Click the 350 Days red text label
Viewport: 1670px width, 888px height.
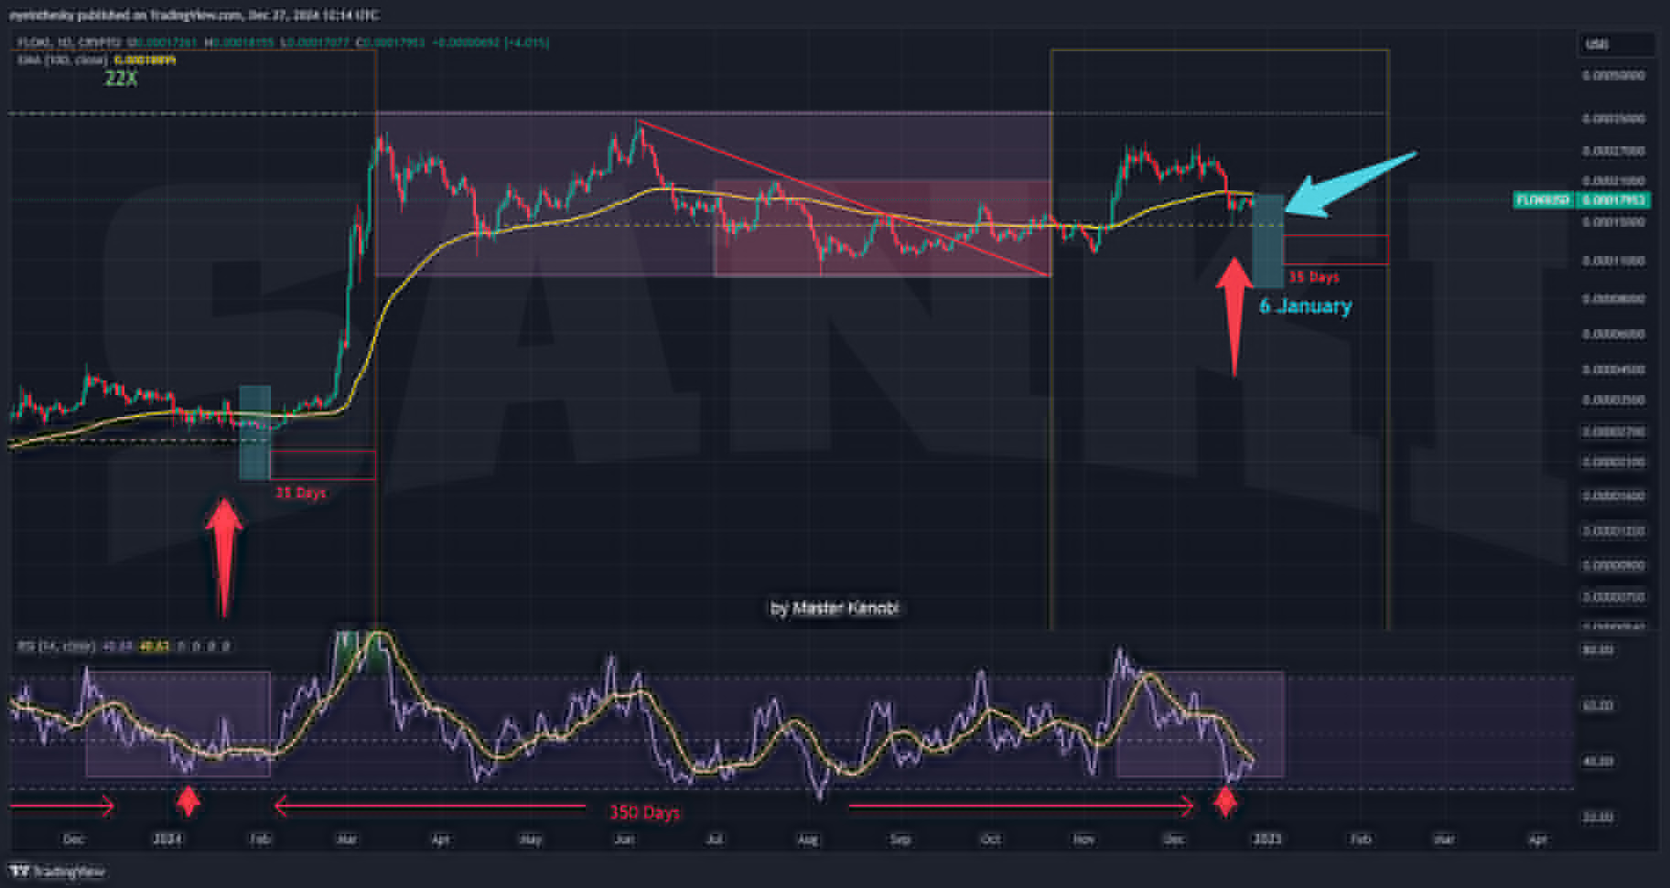click(x=645, y=812)
